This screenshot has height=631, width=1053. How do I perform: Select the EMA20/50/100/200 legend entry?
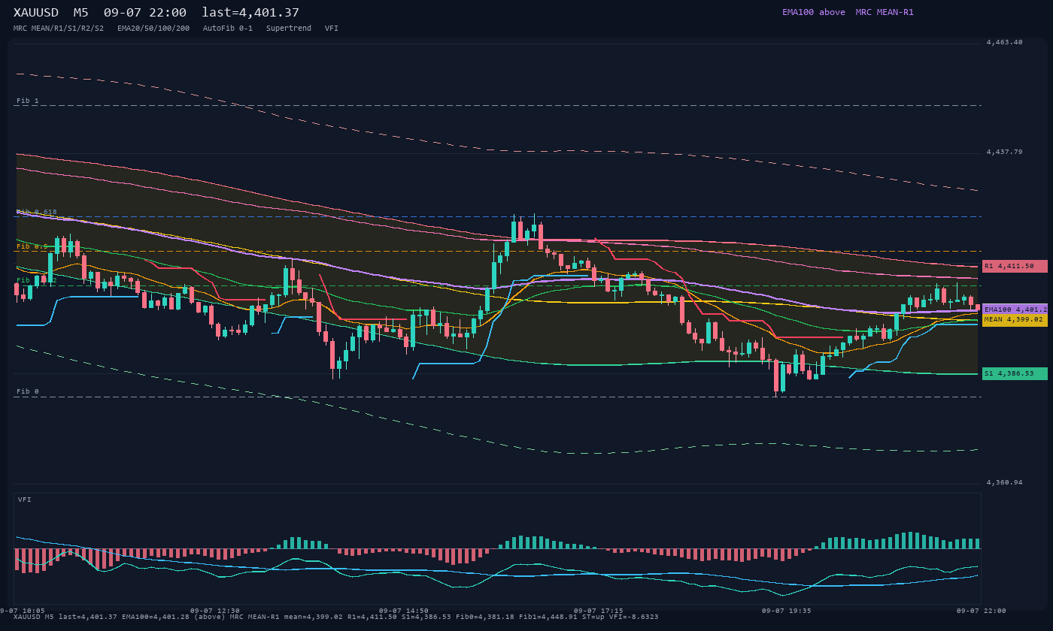153,29
